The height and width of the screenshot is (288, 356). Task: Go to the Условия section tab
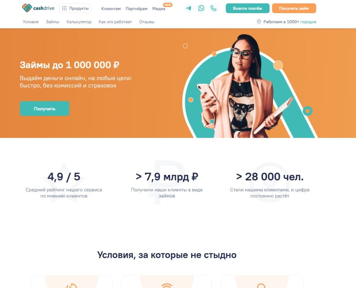[31, 22]
